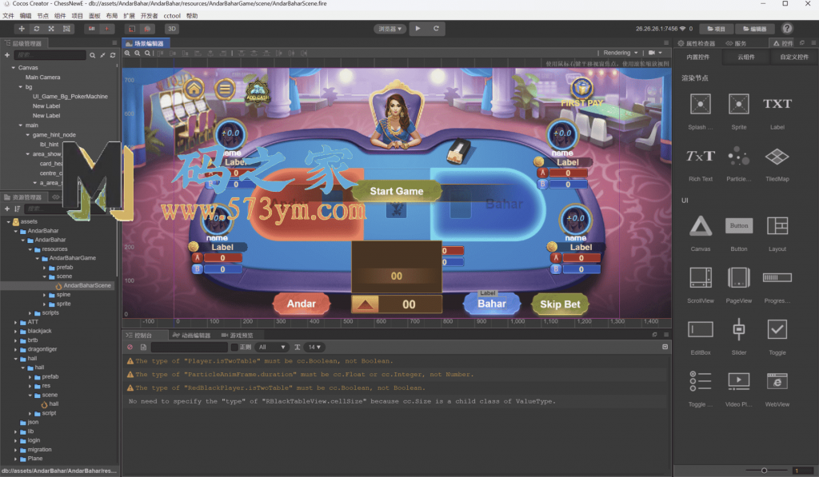This screenshot has height=477, width=819.
Task: Refresh the hierarchy panel node tree
Action: click(x=112, y=55)
